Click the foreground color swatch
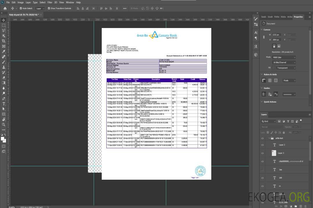313x208 pixels. click(x=3, y=139)
